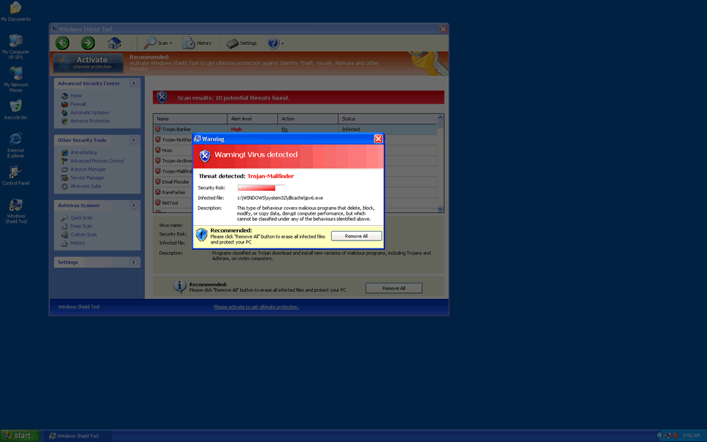Expand the Settings sidebar section

(133, 262)
